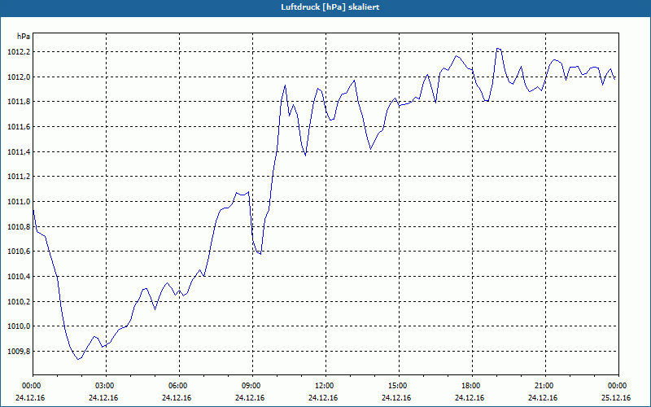This screenshot has width=651, height=407.
Task: Click the 15:00 time axis label
Action: pos(399,386)
